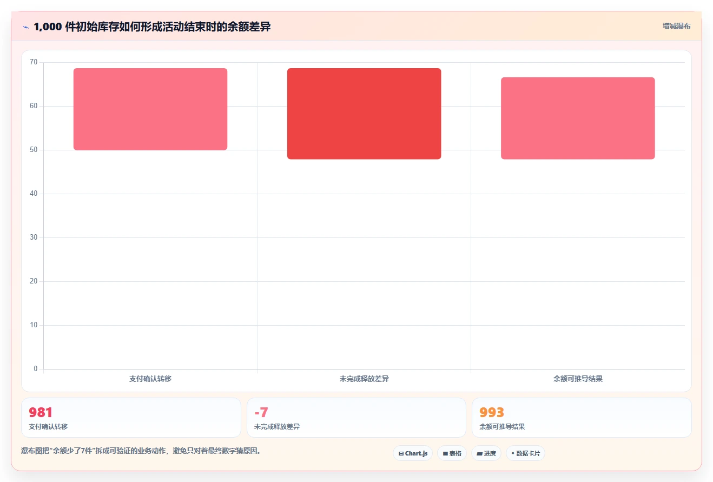The image size is (713, 482).
Task: Click the 数据卡片 chip
Action: (525, 453)
